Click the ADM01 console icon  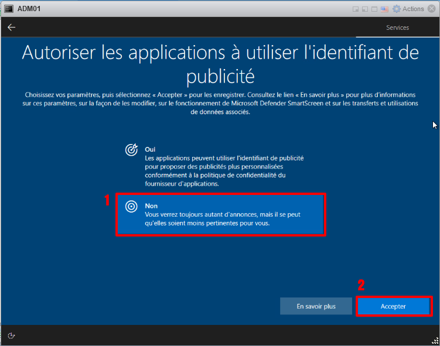[x=9, y=9]
